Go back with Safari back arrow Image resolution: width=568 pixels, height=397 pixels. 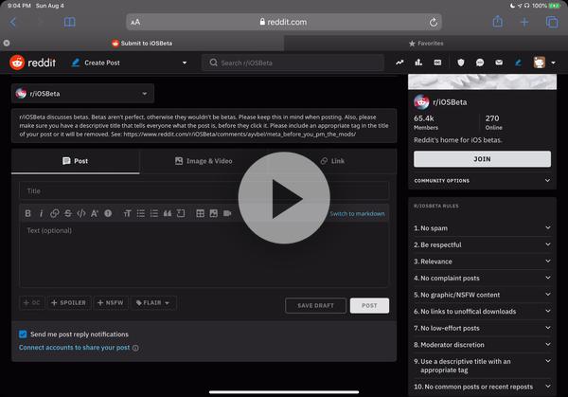[x=13, y=22]
